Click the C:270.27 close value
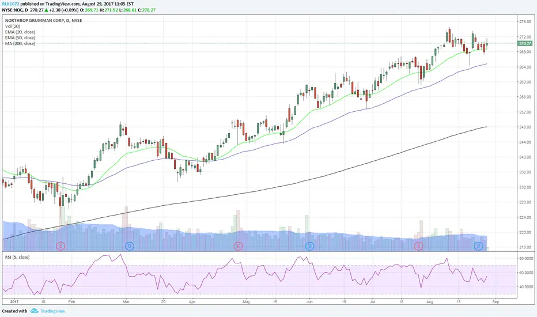This screenshot has width=537, height=317. pyautogui.click(x=147, y=10)
